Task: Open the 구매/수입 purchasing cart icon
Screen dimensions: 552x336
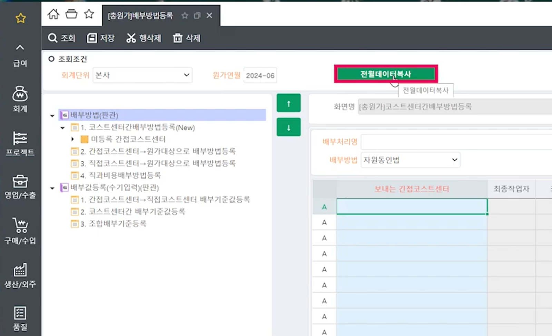Action: 20,231
